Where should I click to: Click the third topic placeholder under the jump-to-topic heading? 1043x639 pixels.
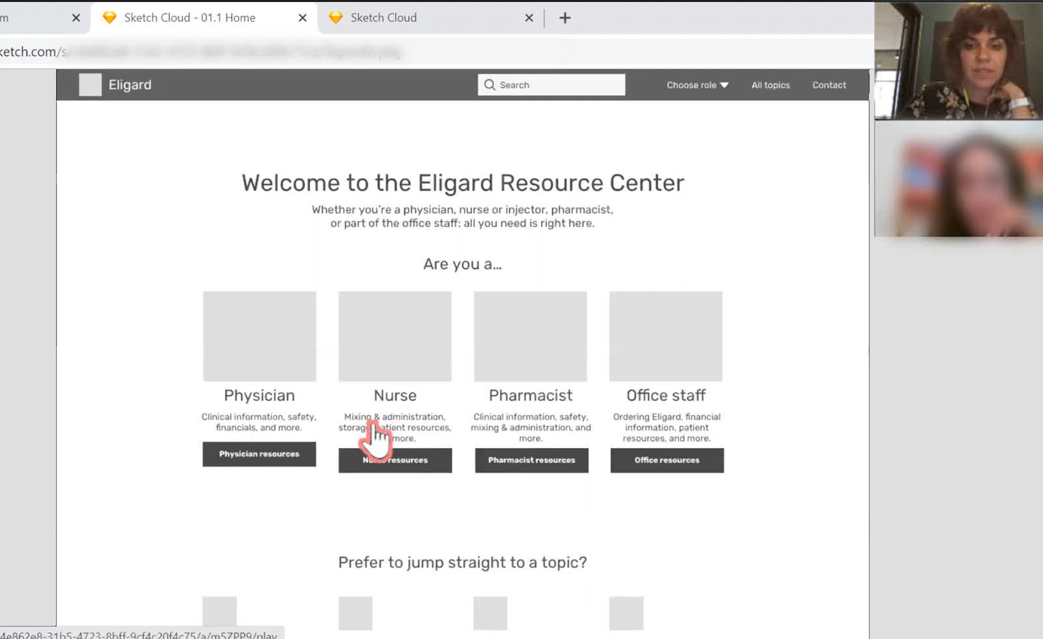[490, 613]
